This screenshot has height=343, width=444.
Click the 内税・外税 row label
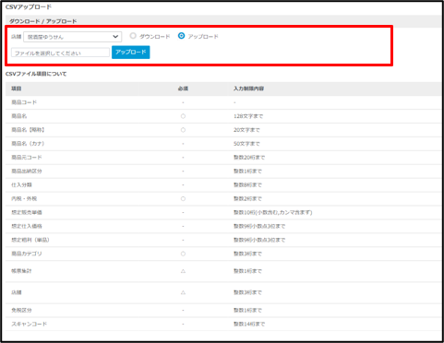point(24,198)
